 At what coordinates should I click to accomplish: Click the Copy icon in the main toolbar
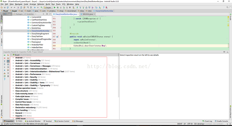click(21, 7)
